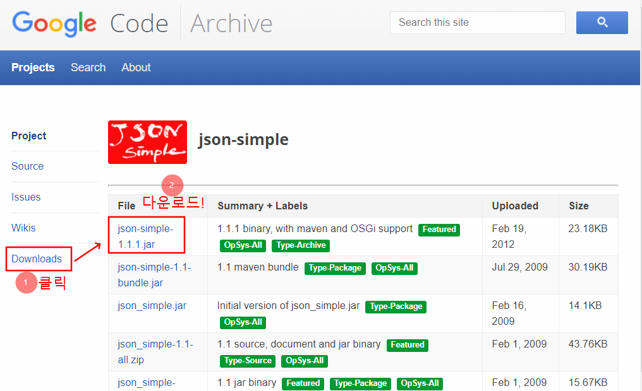Click OpSys-All label on json_simple.jar row
642x391 pixels.
243,322
